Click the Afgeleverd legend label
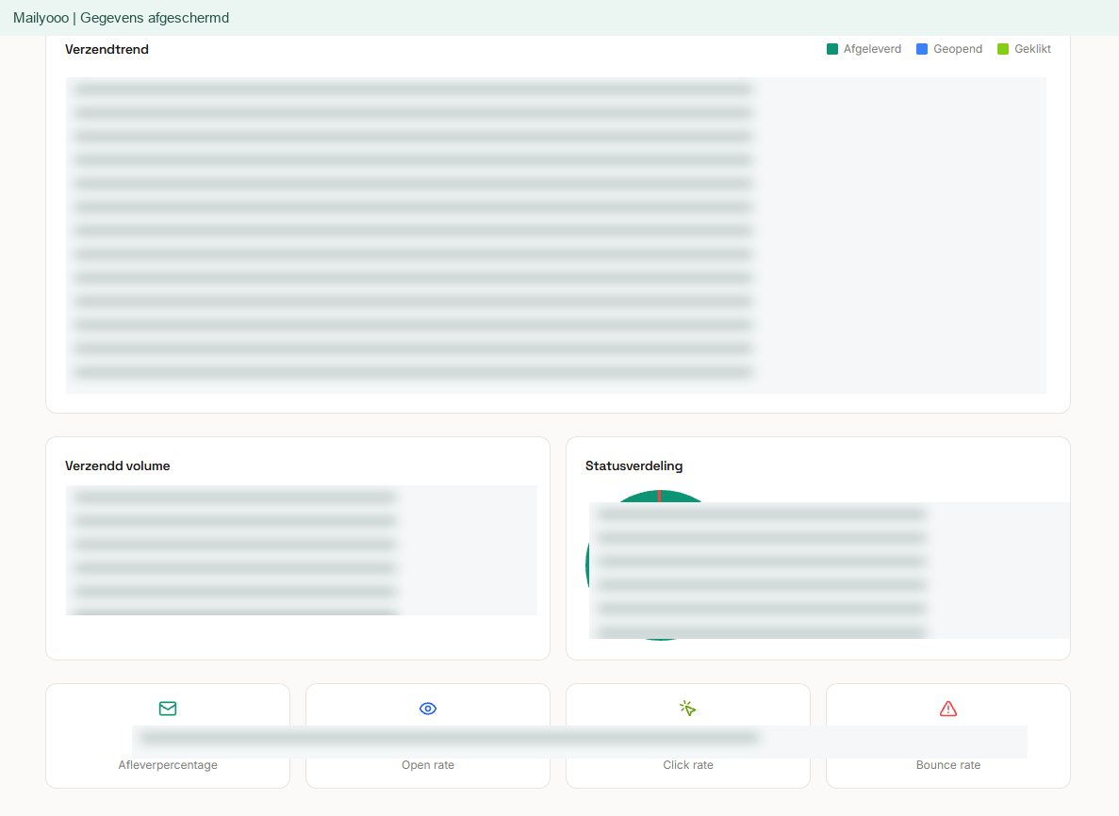Image resolution: width=1119 pixels, height=816 pixels. pyautogui.click(x=872, y=49)
